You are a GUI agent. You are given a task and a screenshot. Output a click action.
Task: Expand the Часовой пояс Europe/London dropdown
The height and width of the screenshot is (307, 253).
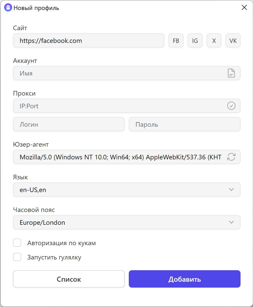(126, 222)
